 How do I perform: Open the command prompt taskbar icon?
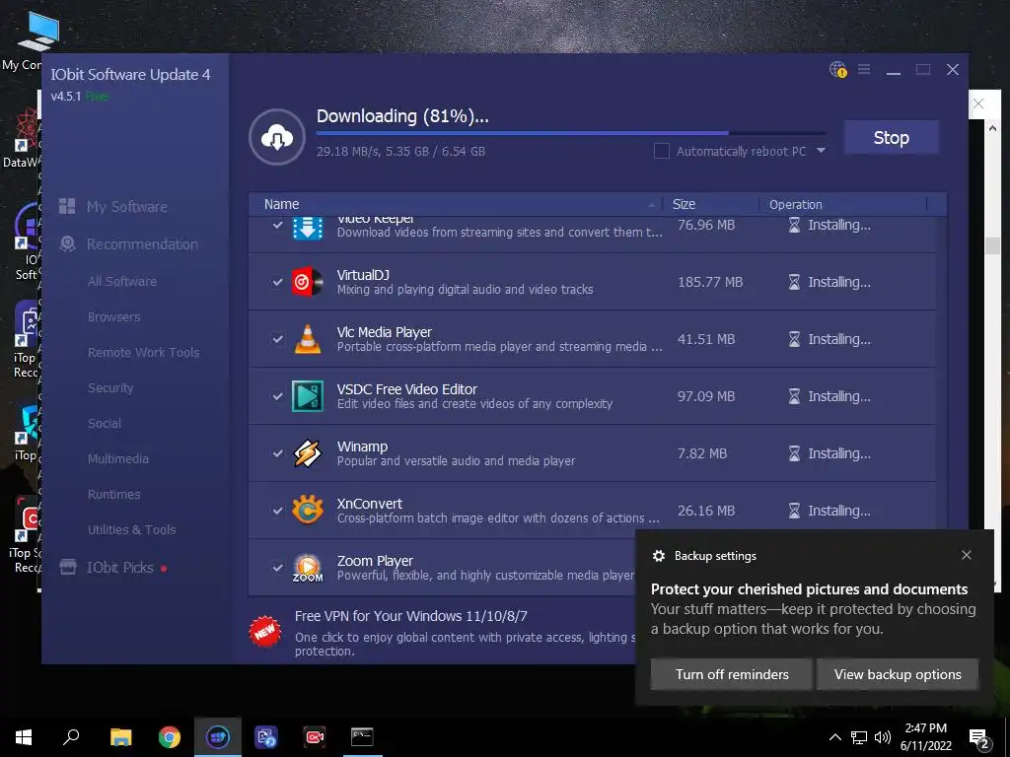[362, 737]
